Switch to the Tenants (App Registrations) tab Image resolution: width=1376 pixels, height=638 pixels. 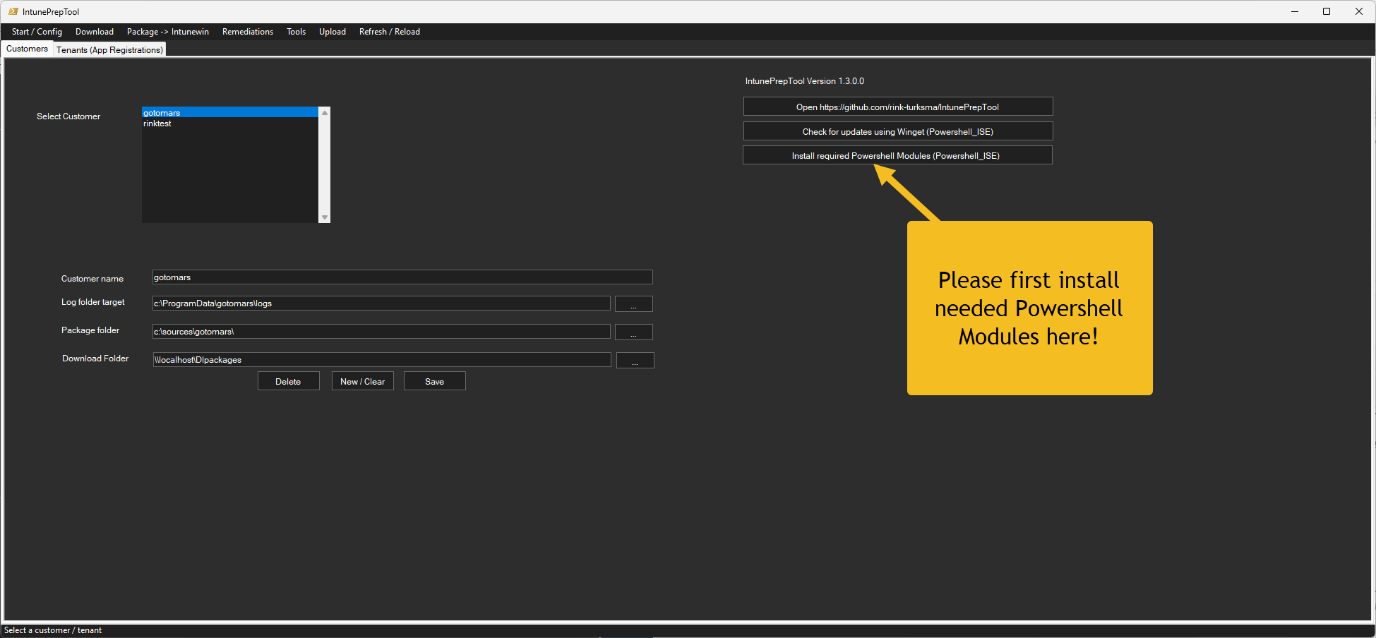pos(109,49)
